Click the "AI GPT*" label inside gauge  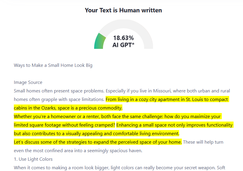coord(123,45)
